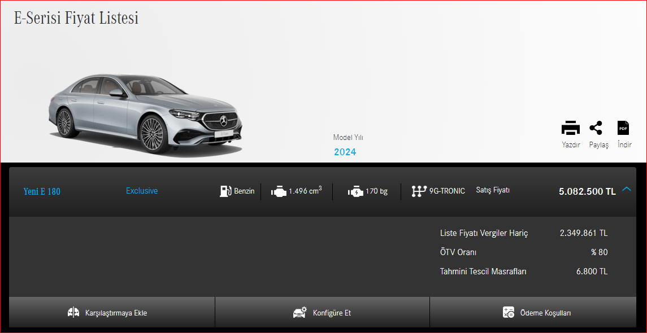
Task: Click the Paylaş label
Action: tap(599, 145)
